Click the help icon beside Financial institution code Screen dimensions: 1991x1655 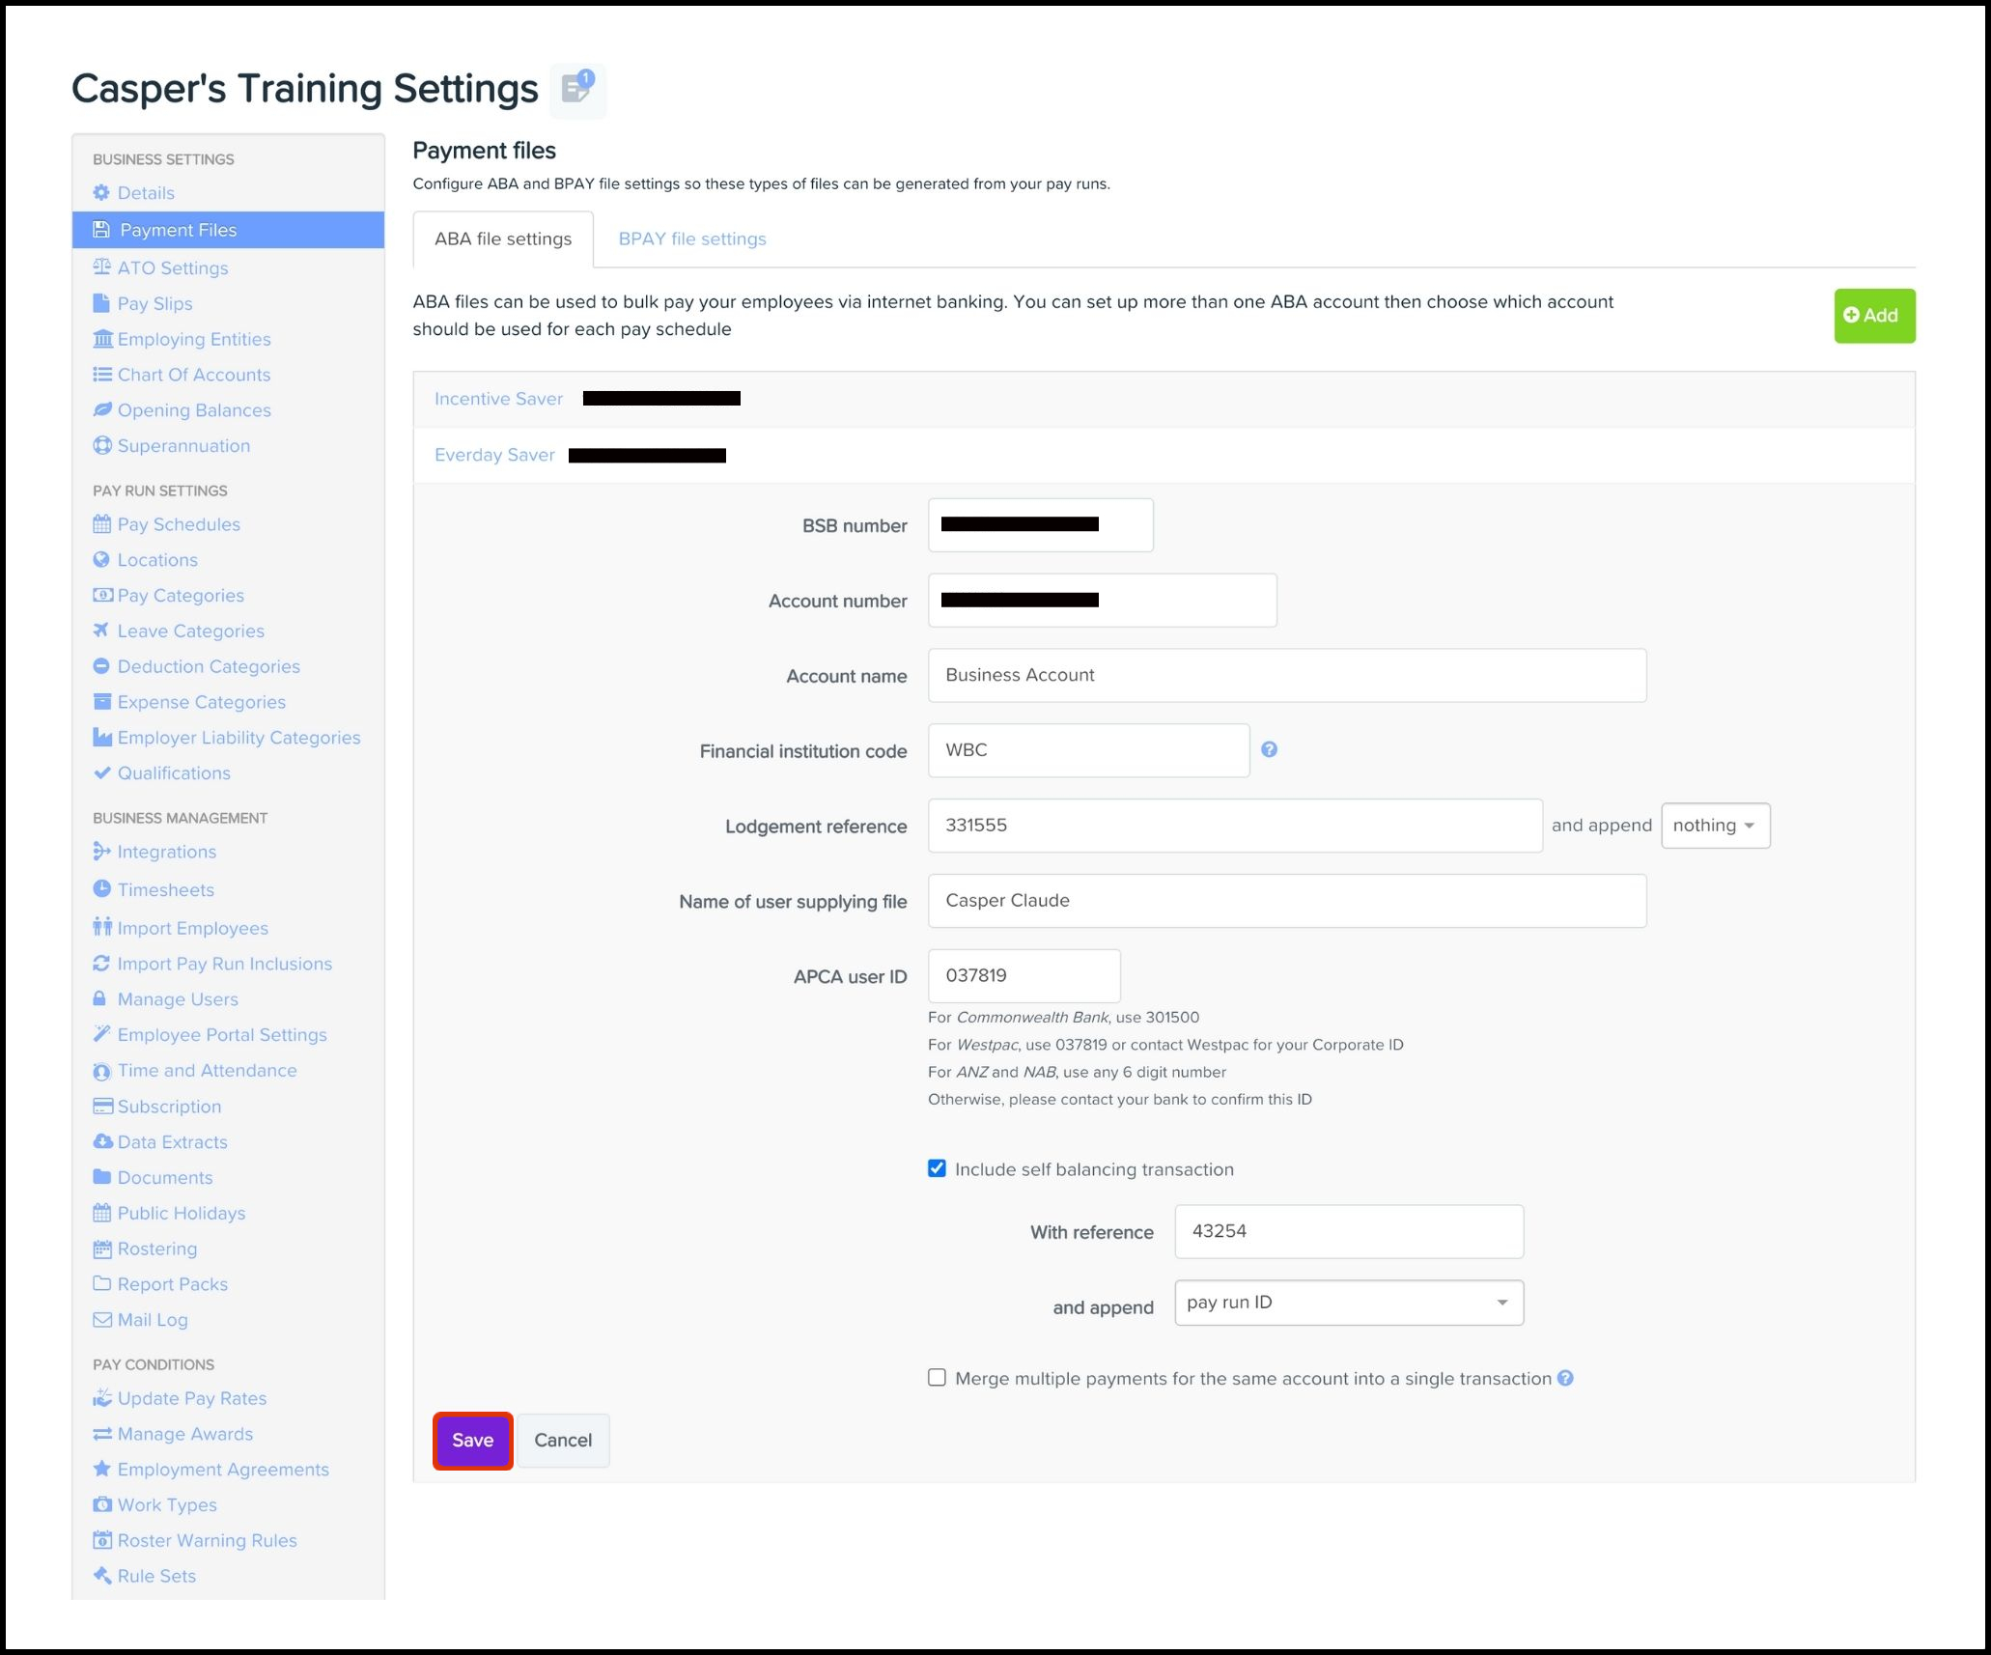pos(1269,749)
